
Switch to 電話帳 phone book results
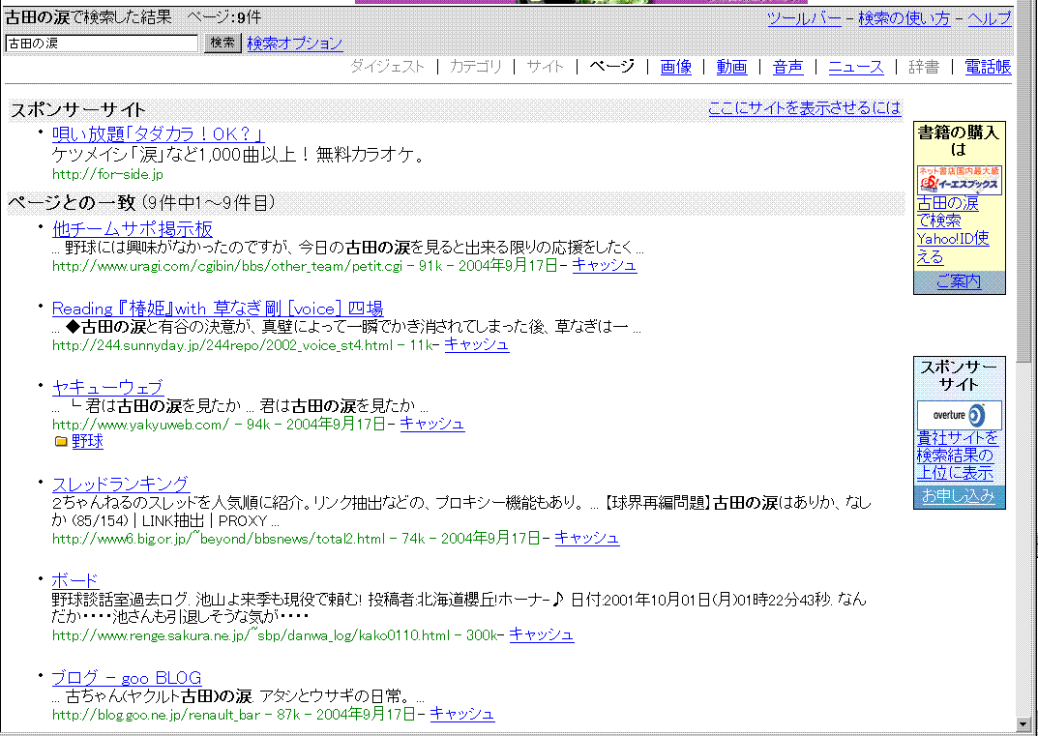[988, 66]
